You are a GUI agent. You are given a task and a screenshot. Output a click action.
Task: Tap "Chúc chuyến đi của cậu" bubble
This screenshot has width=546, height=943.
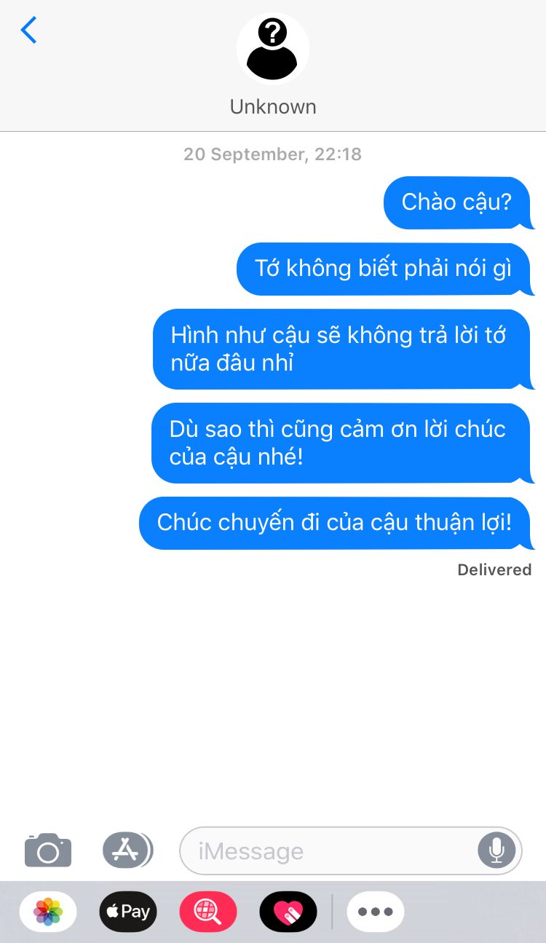point(336,523)
